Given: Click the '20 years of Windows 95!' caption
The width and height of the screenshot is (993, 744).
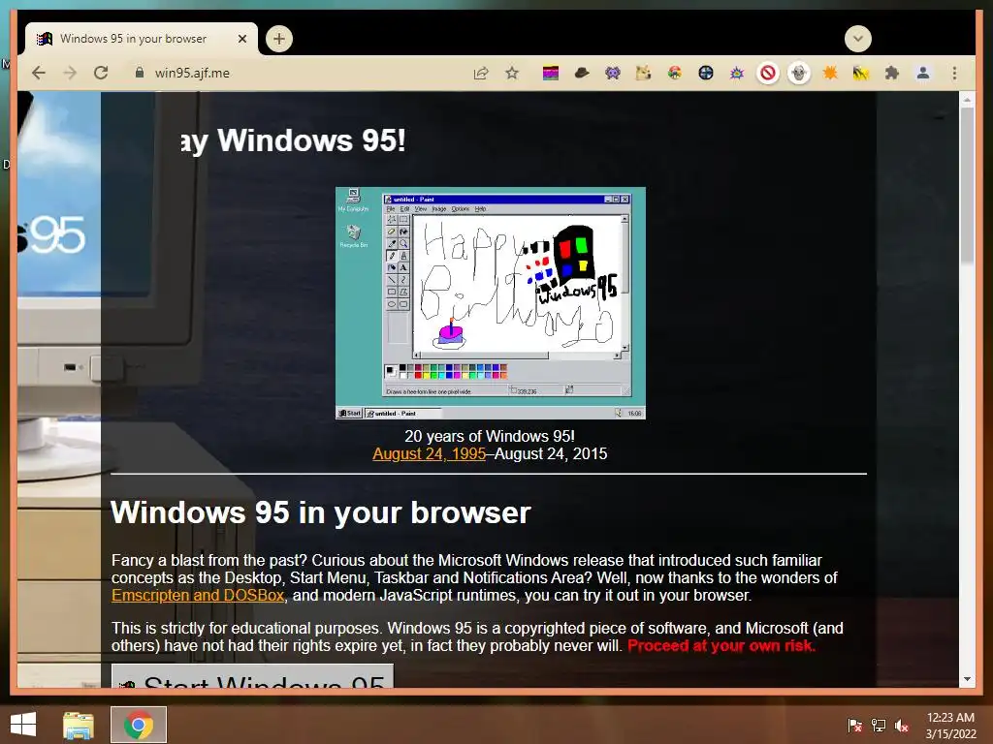Looking at the screenshot, I should coord(490,437).
